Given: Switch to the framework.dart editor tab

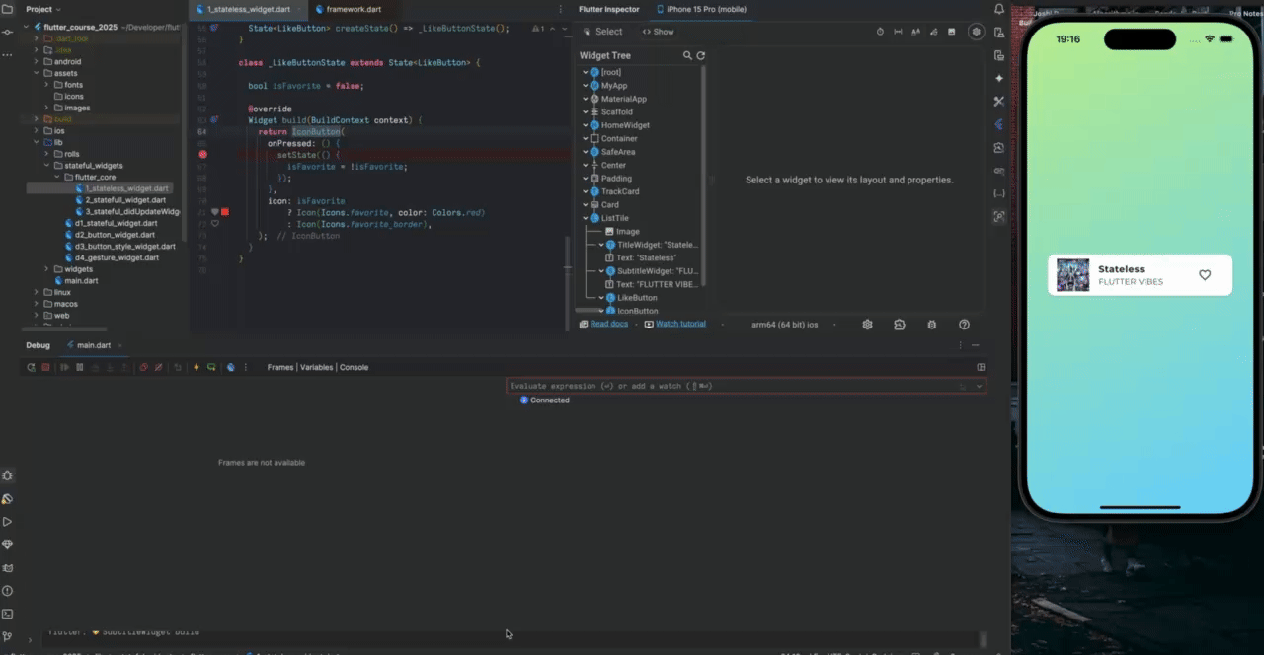Looking at the screenshot, I should point(354,9).
